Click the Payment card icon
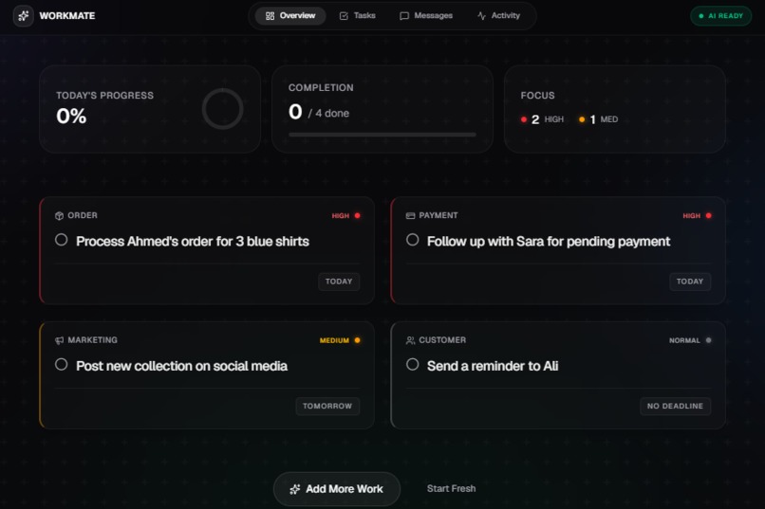The image size is (765, 509). (x=410, y=216)
